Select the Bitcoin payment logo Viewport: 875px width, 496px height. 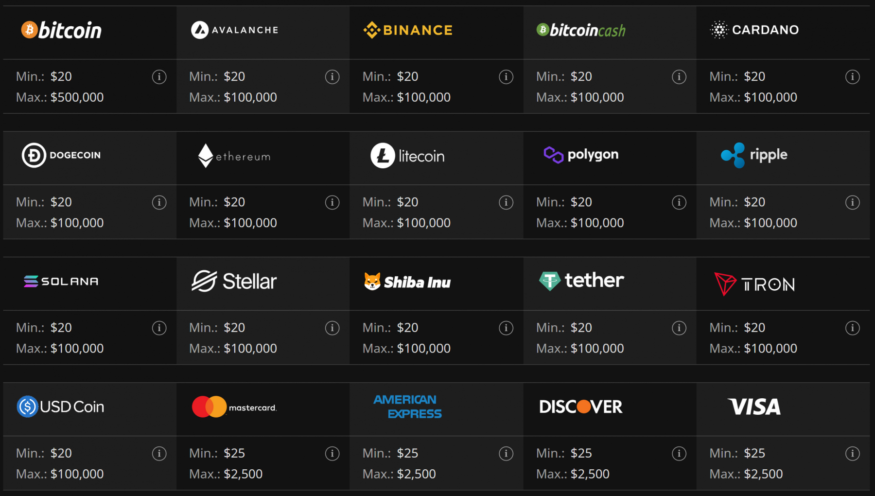pyautogui.click(x=62, y=30)
